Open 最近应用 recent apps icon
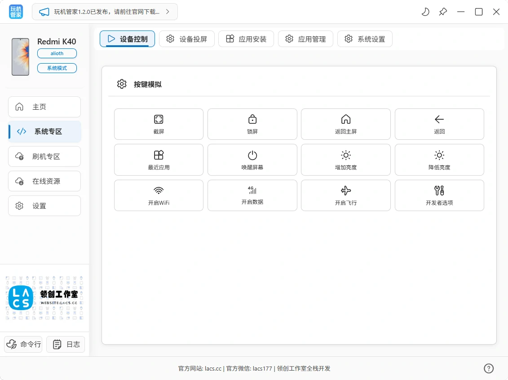Image resolution: width=508 pixels, height=380 pixels. [159, 155]
